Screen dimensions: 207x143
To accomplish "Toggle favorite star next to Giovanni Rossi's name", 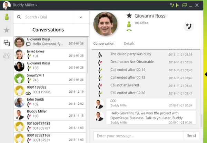I will pyautogui.click(x=129, y=16).
